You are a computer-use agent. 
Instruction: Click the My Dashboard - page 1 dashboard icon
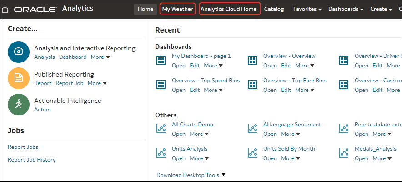click(x=161, y=60)
